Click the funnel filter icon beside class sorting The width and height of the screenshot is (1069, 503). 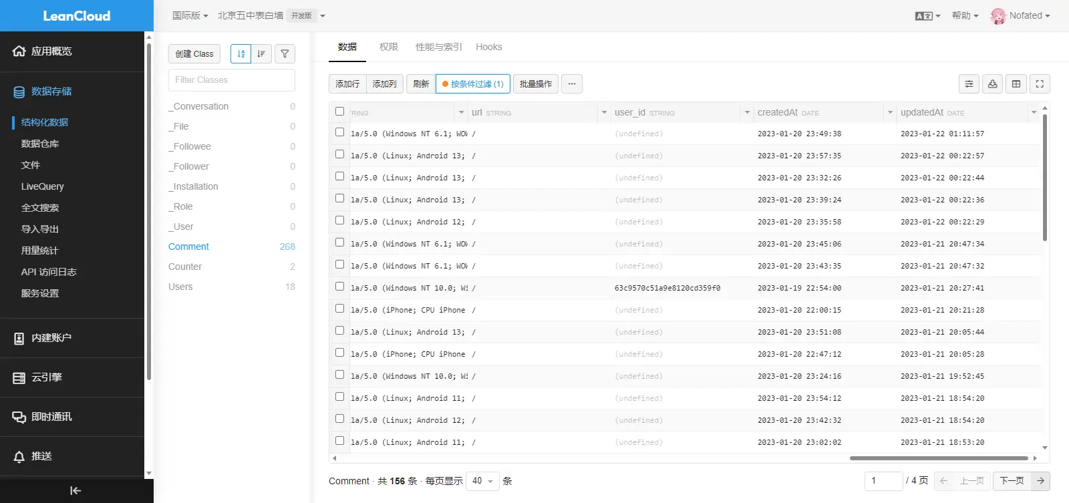[x=285, y=54]
